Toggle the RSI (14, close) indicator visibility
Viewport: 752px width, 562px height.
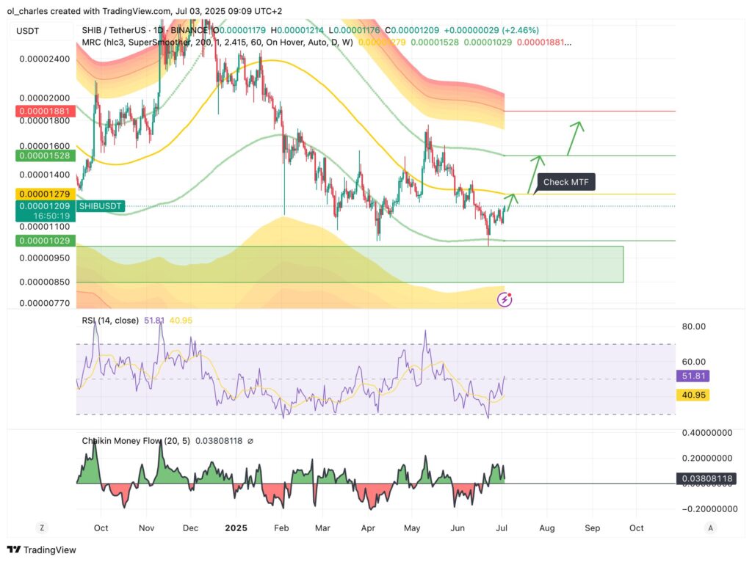click(x=111, y=320)
